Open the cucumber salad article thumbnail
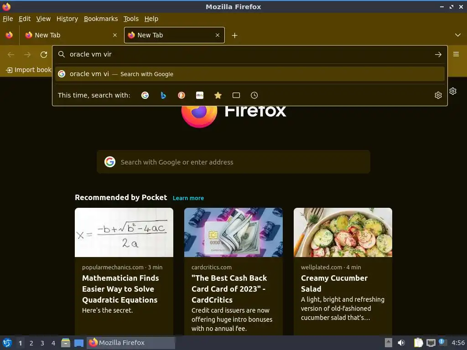This screenshot has height=350, width=467. (343, 232)
